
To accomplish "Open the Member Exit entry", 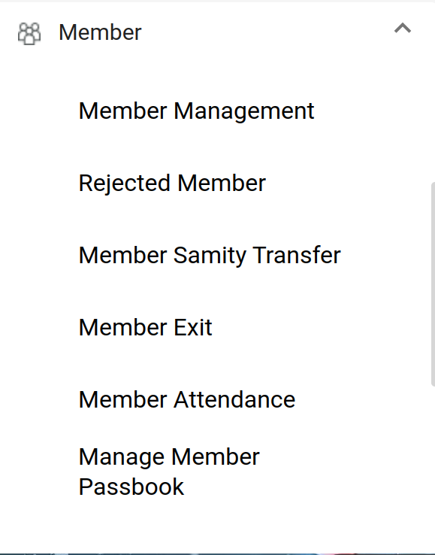I will coord(145,327).
